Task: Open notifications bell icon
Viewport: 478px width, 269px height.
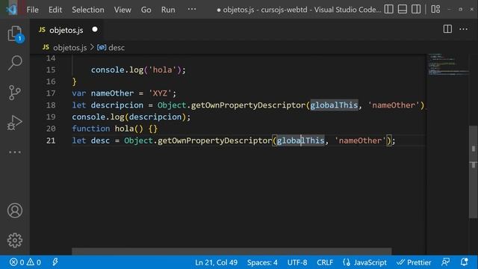Action: pyautogui.click(x=464, y=262)
